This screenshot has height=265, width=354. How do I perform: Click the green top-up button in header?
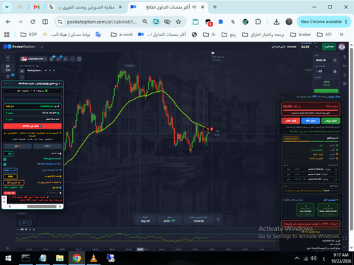(x=329, y=47)
